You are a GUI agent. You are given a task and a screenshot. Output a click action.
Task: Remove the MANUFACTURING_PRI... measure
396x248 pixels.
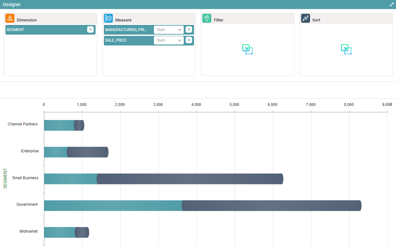[189, 29]
